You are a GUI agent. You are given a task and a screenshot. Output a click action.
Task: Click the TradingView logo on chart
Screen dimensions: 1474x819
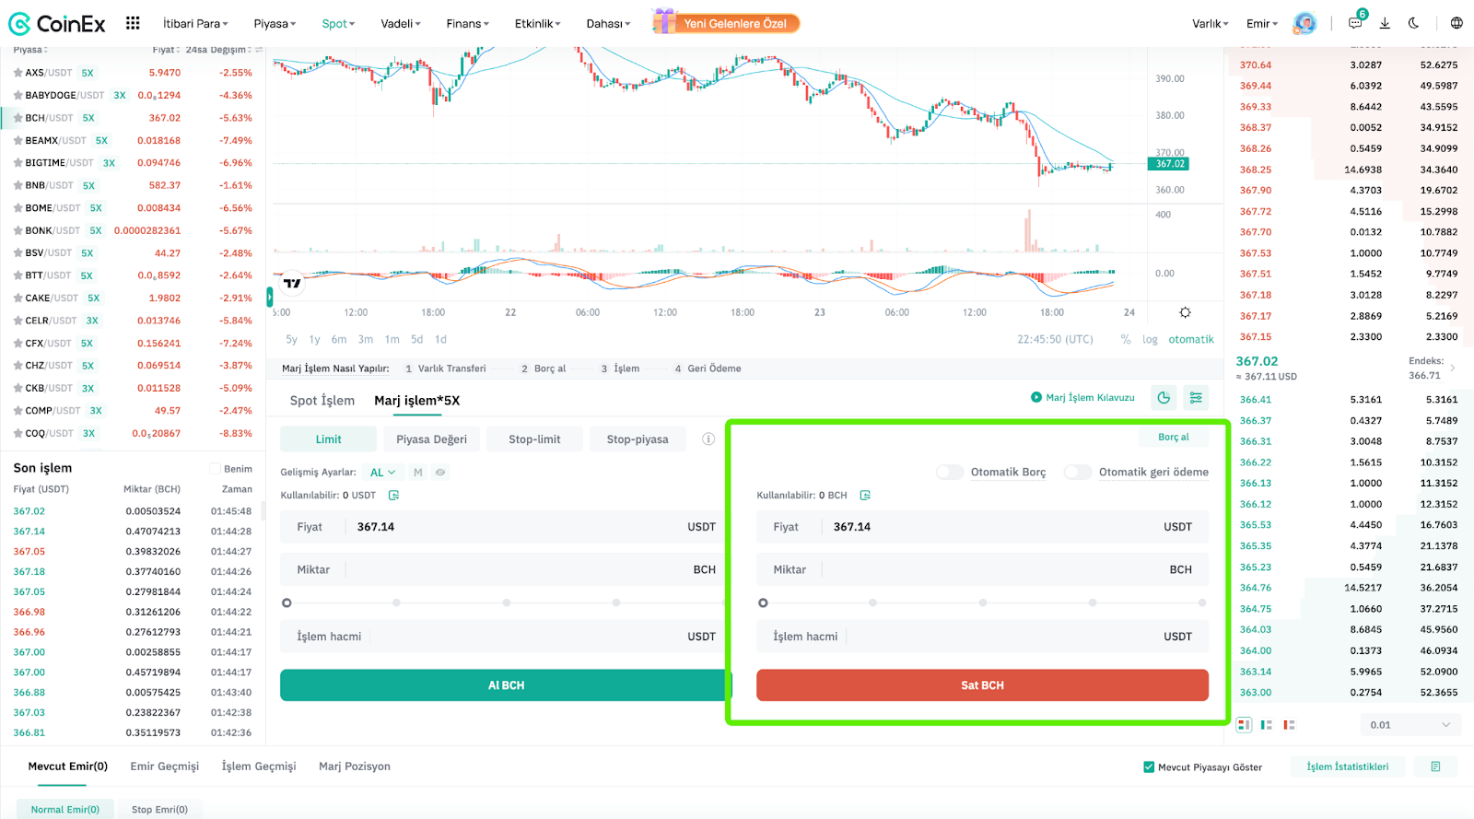tap(292, 283)
